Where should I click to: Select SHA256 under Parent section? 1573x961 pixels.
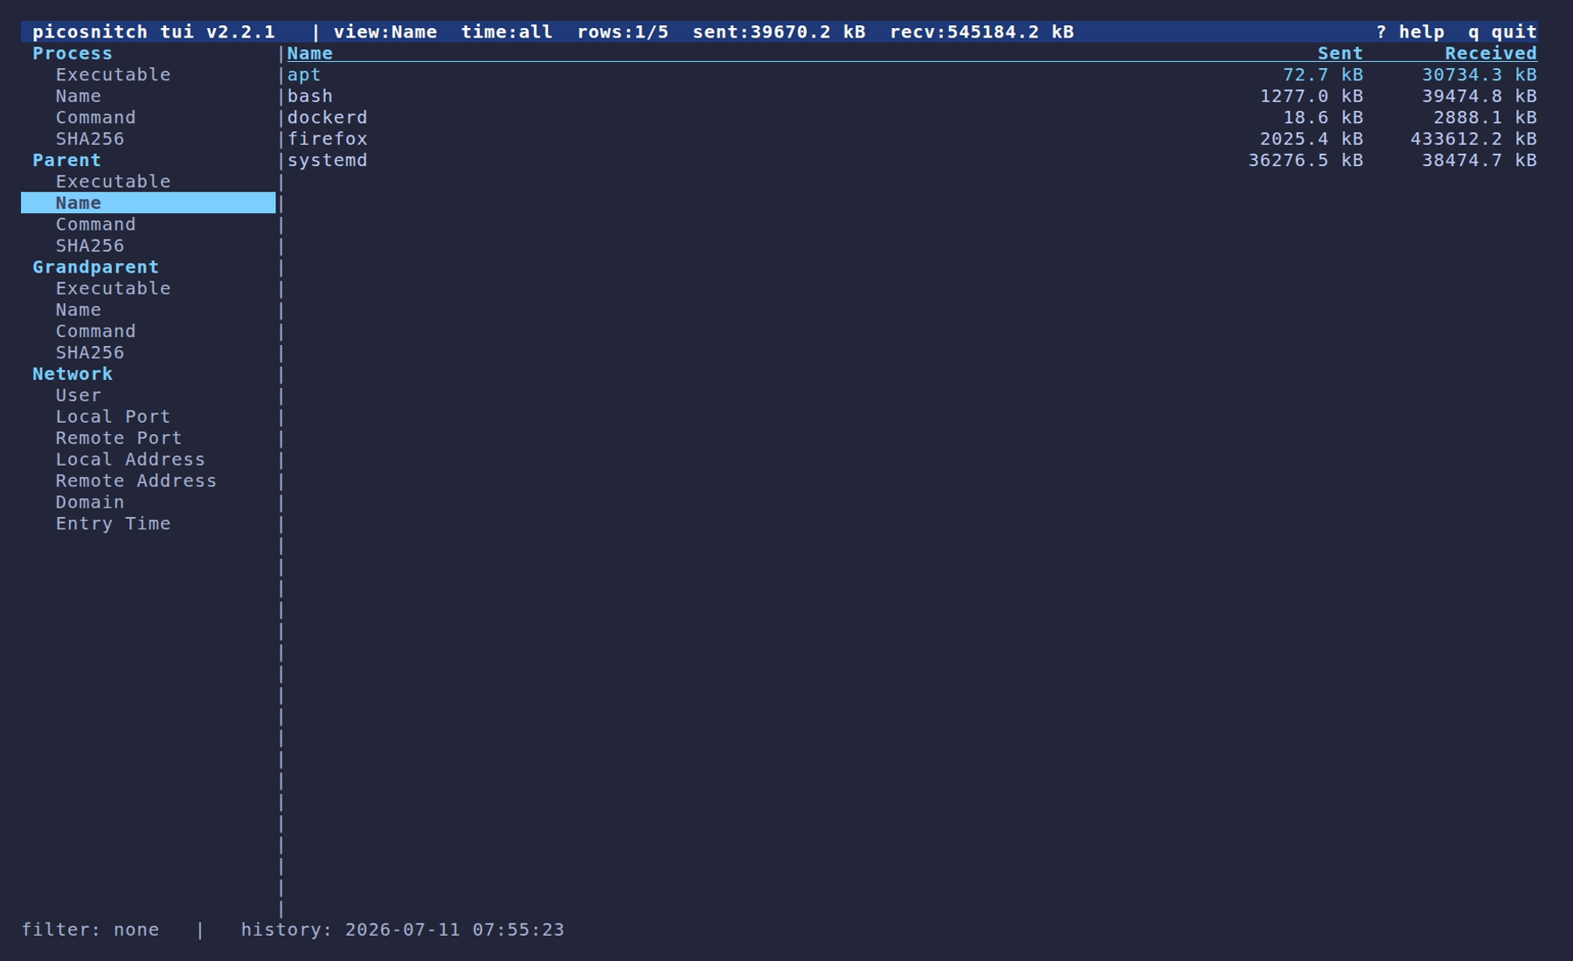[x=89, y=246]
